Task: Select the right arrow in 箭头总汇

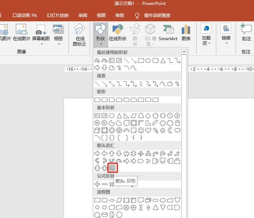Action: (x=97, y=153)
